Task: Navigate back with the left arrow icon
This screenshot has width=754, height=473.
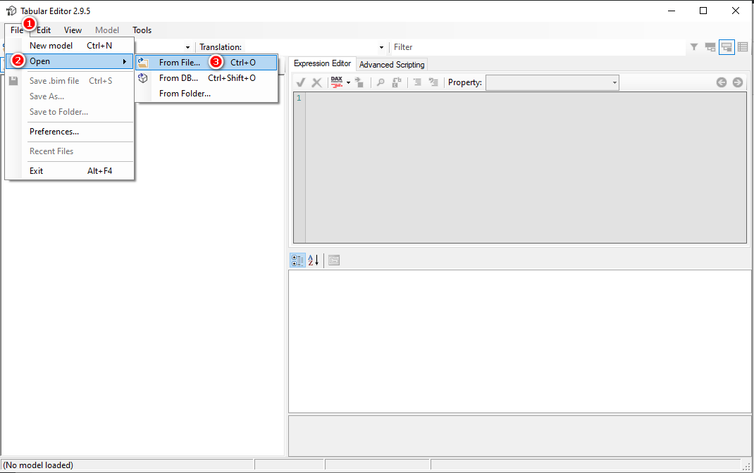Action: pyautogui.click(x=722, y=82)
